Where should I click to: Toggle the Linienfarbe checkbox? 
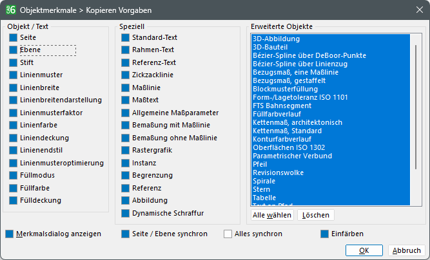[13, 125]
